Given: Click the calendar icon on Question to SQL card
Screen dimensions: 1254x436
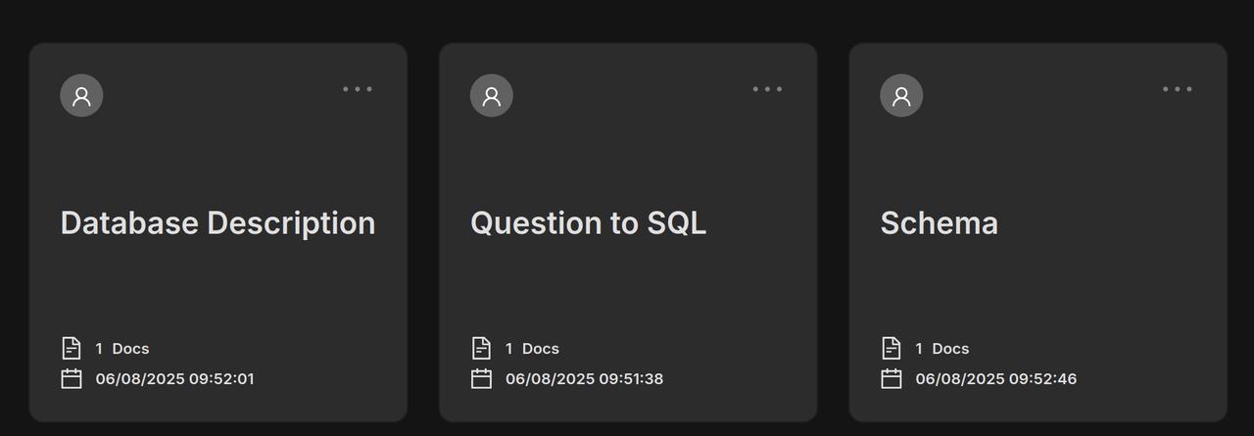Looking at the screenshot, I should 481,378.
